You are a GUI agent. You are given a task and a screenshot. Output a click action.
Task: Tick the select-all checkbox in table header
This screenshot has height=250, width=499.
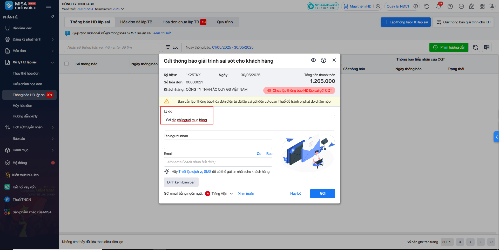pyautogui.click(x=66, y=64)
